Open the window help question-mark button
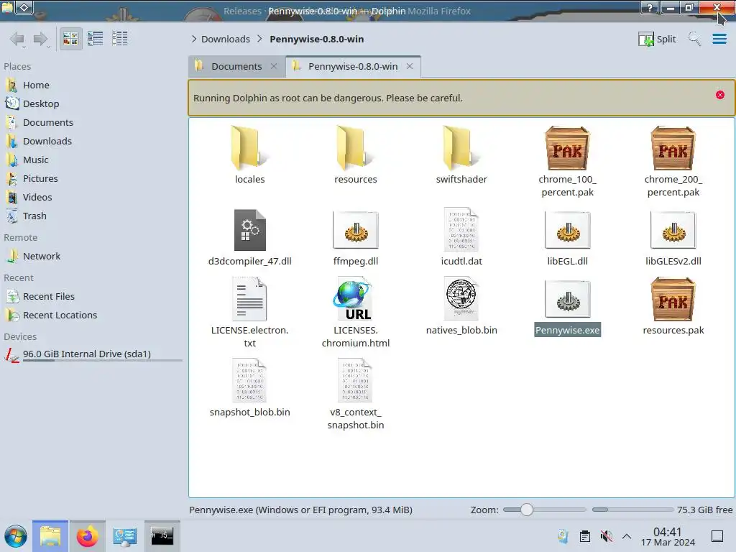Viewport: 736px width, 552px height. (649, 7)
